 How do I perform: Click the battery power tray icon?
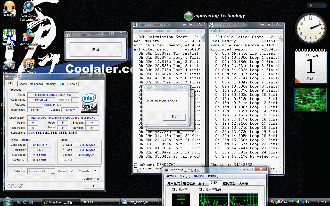click(x=298, y=202)
